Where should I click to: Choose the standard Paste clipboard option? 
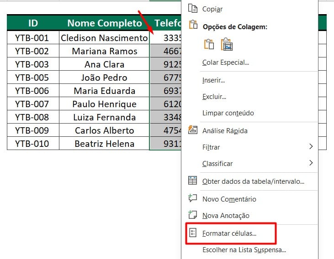[x=209, y=44]
